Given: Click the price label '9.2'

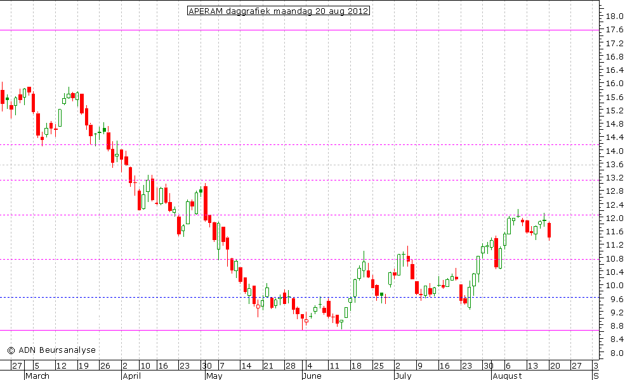Looking at the screenshot, I should (616, 313).
